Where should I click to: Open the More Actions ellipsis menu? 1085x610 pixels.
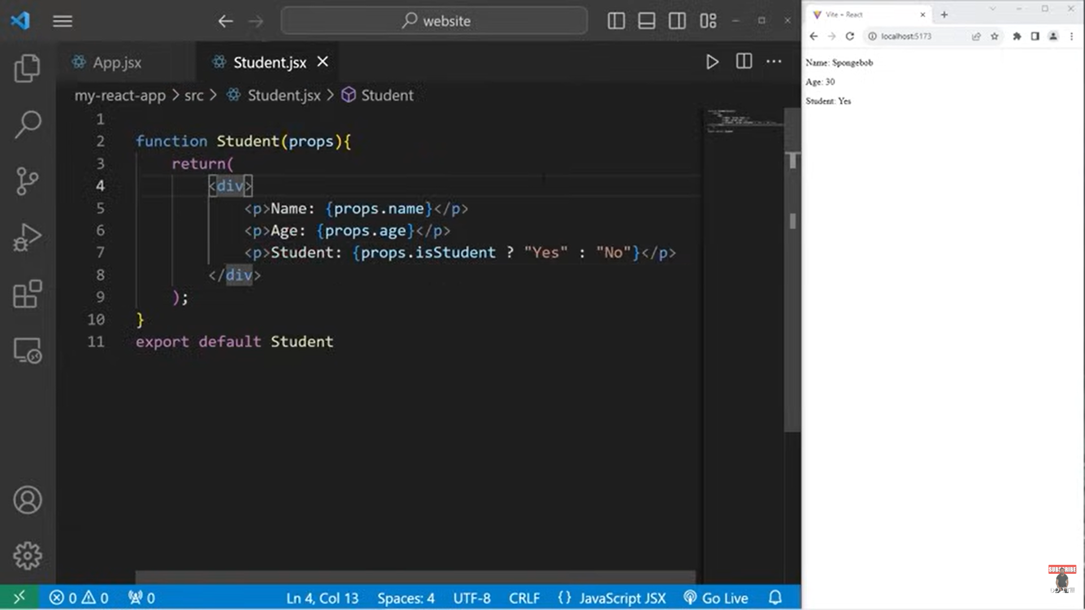click(774, 62)
